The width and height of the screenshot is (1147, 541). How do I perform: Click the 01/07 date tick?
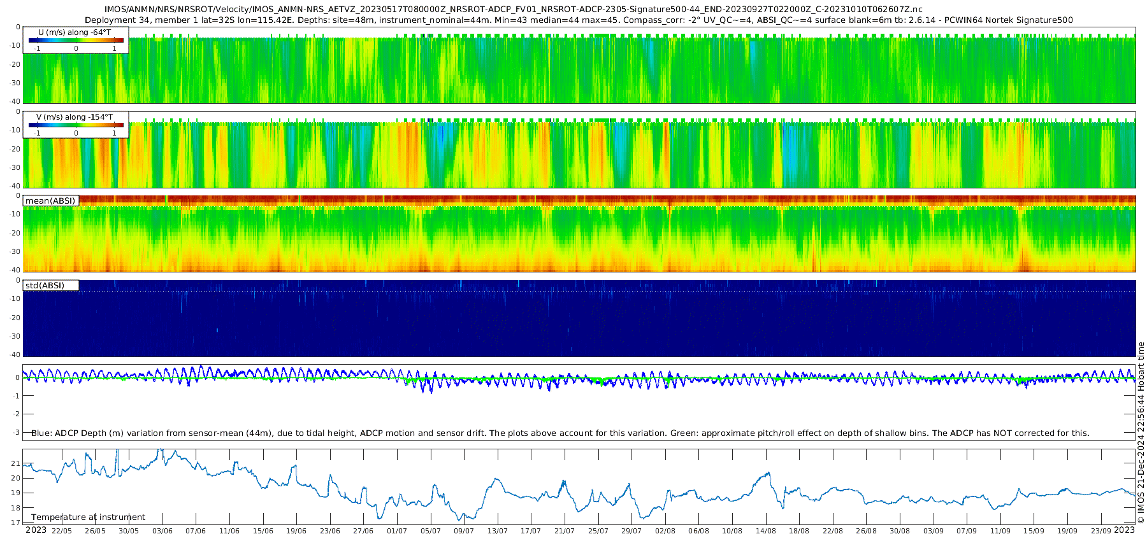coord(396,531)
